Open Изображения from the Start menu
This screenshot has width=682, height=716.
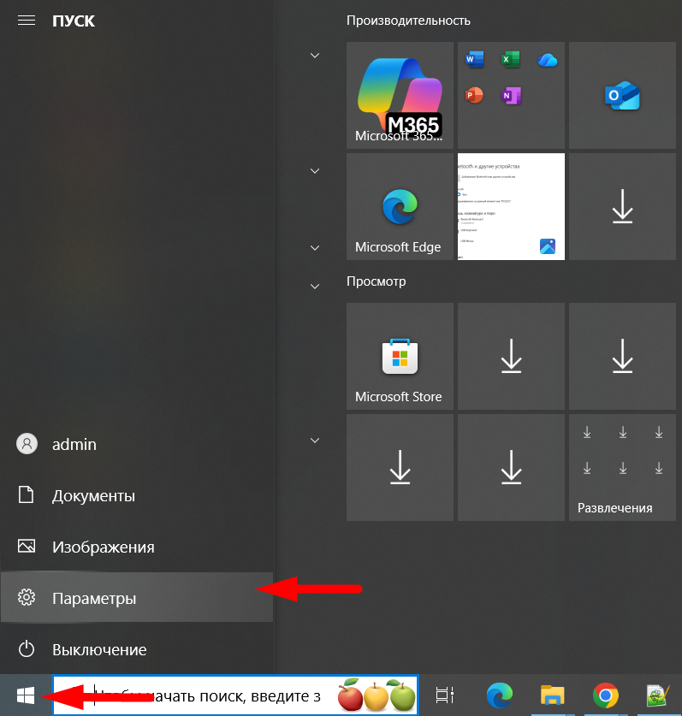[103, 547]
